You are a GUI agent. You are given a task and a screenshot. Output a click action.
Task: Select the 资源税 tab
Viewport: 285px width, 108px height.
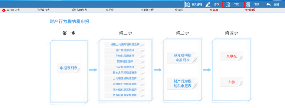(179, 10)
